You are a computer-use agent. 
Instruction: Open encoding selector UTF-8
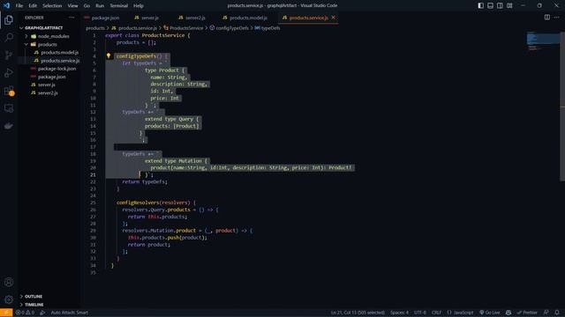pyautogui.click(x=420, y=313)
